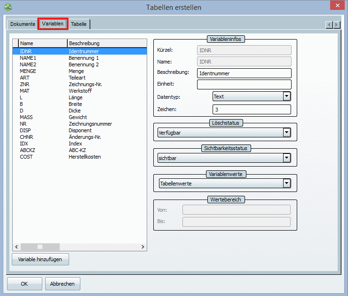This screenshot has width=348, height=296.
Task: Confirm with the OK button
Action: tap(24, 284)
